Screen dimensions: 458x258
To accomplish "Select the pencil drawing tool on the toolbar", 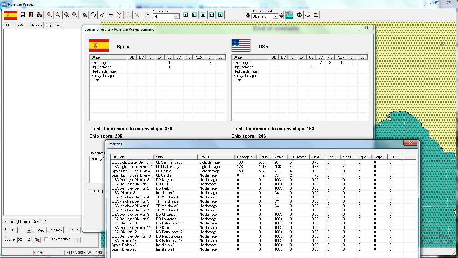I will pyautogui.click(x=137, y=15).
